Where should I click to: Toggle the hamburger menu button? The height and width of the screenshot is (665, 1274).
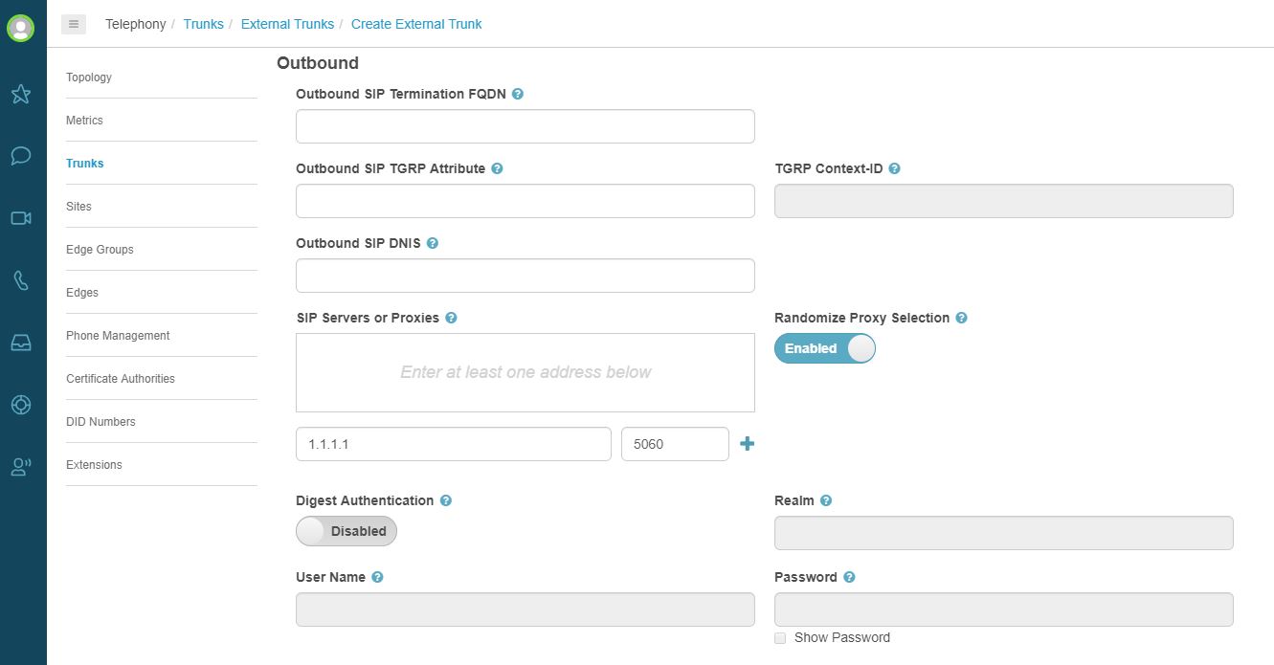point(74,24)
